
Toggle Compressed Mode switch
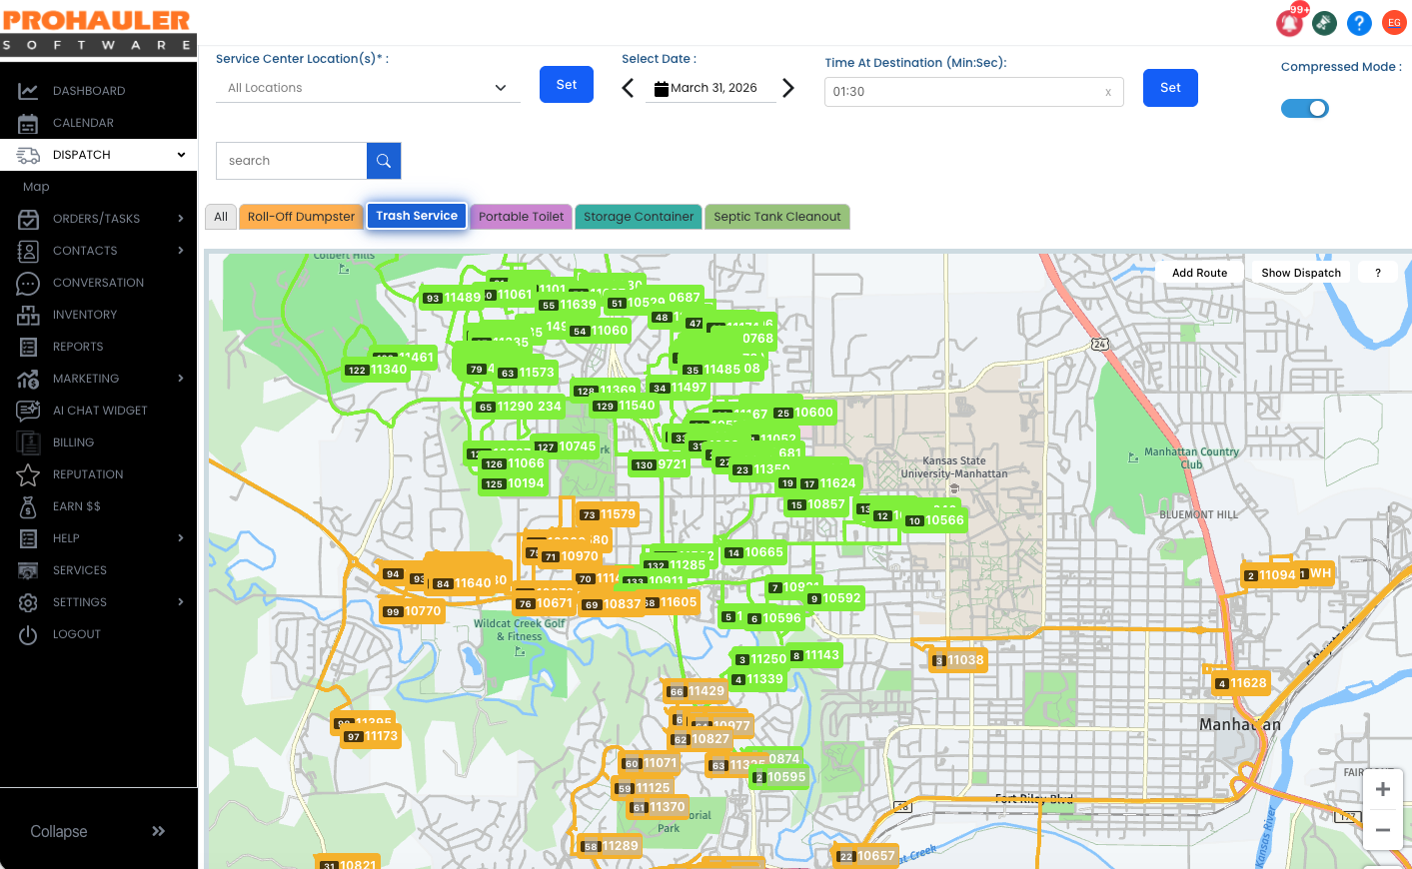tap(1305, 108)
